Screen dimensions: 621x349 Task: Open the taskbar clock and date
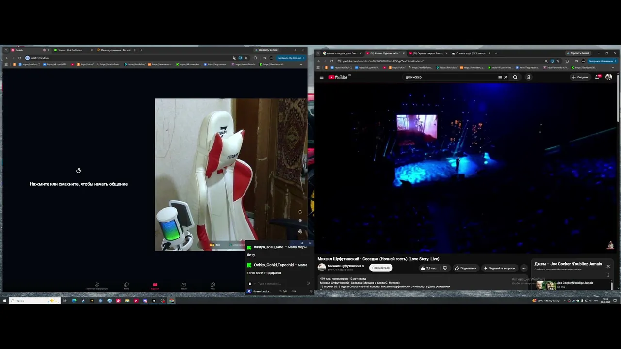point(605,301)
